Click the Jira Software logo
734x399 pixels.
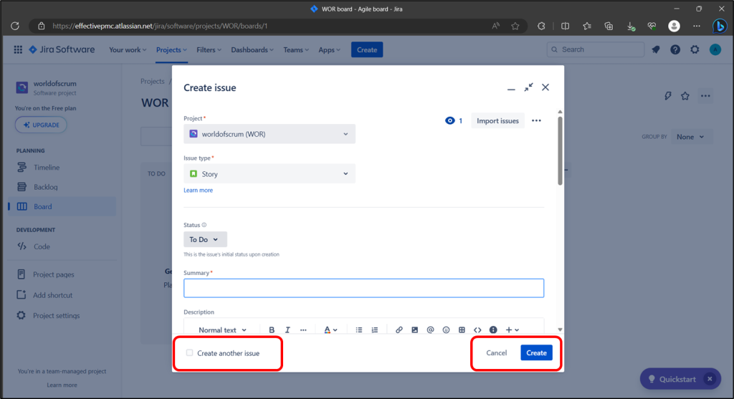click(62, 49)
